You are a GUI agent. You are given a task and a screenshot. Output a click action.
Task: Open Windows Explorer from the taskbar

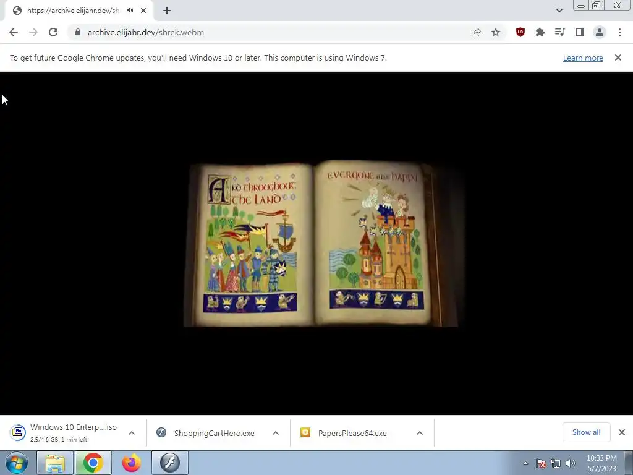click(55, 463)
